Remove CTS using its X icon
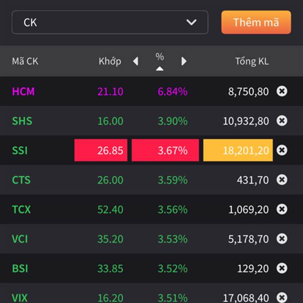The width and height of the screenshot is (303, 303). click(282, 179)
